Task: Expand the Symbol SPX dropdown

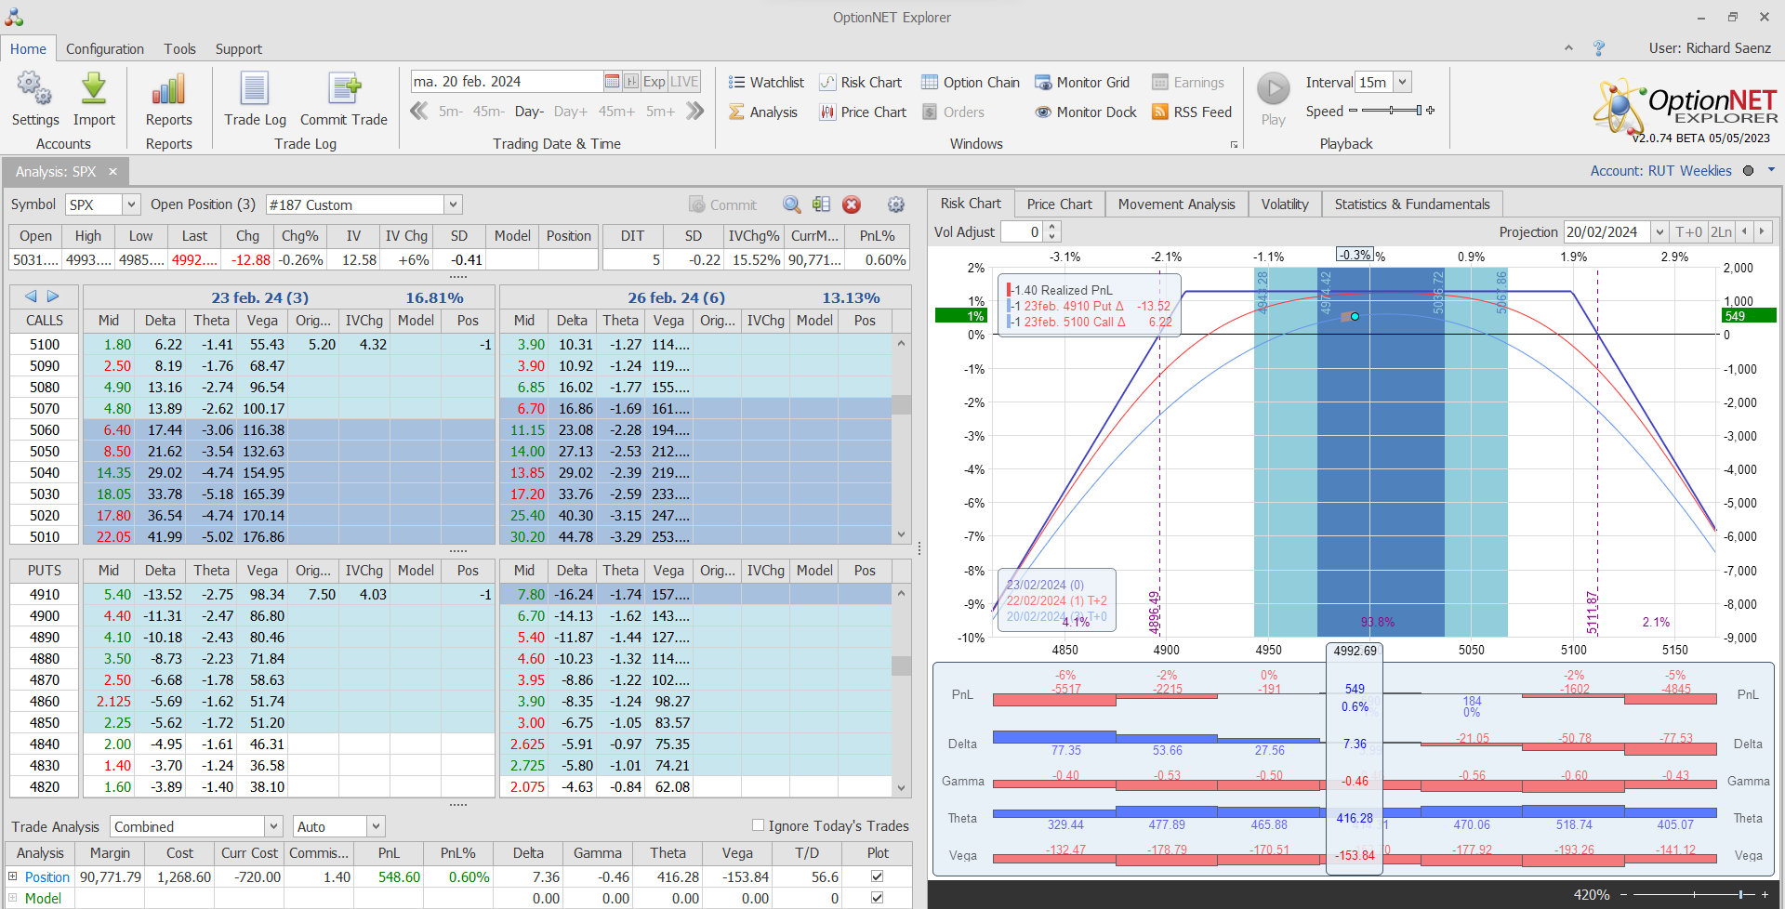Action: [131, 205]
